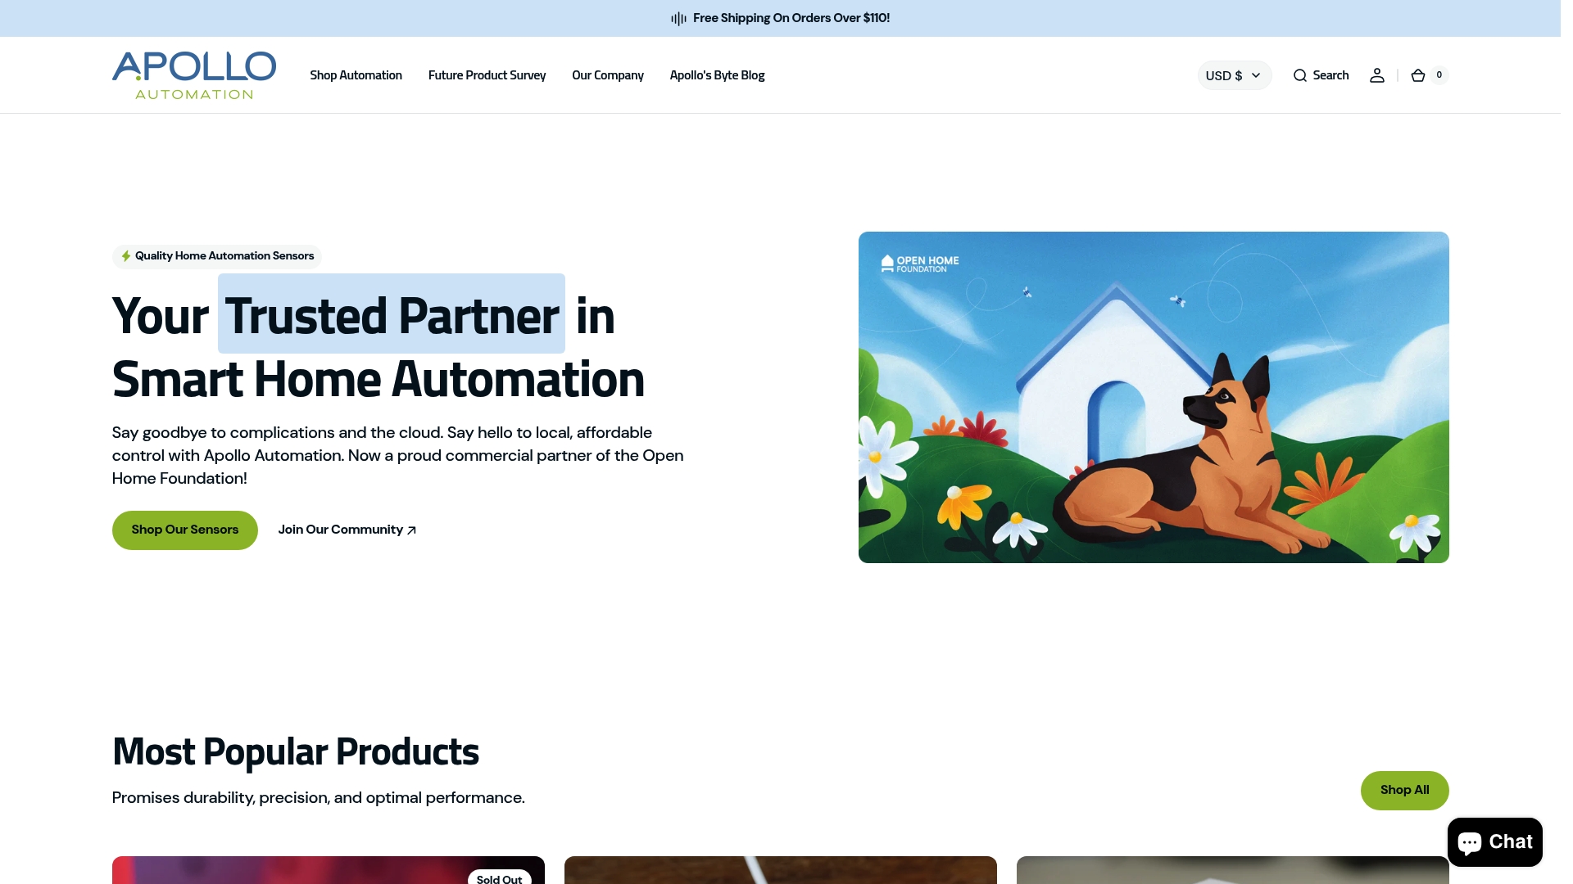Click the Shop Our Sensors button
Screen dimensions: 1573x884
pos(185,530)
